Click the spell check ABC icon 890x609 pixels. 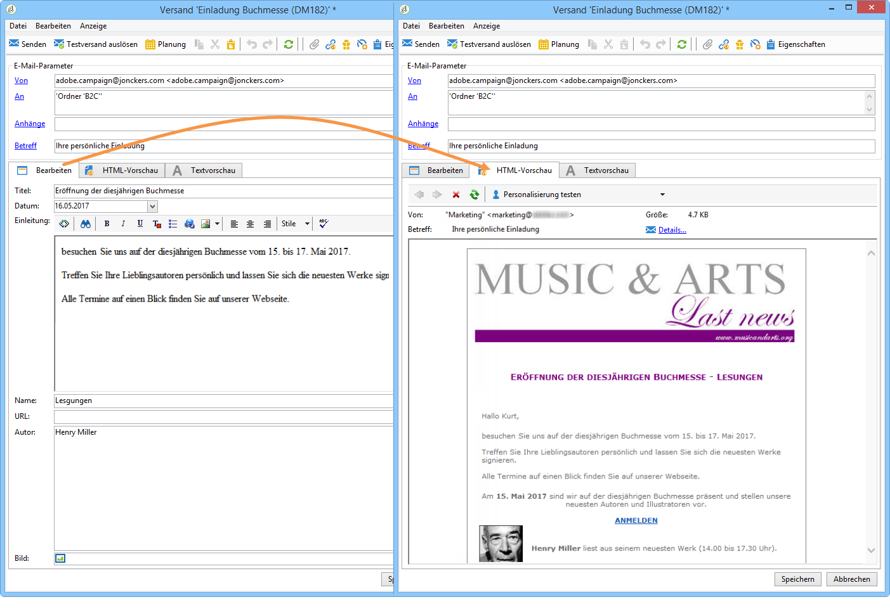[x=324, y=224]
